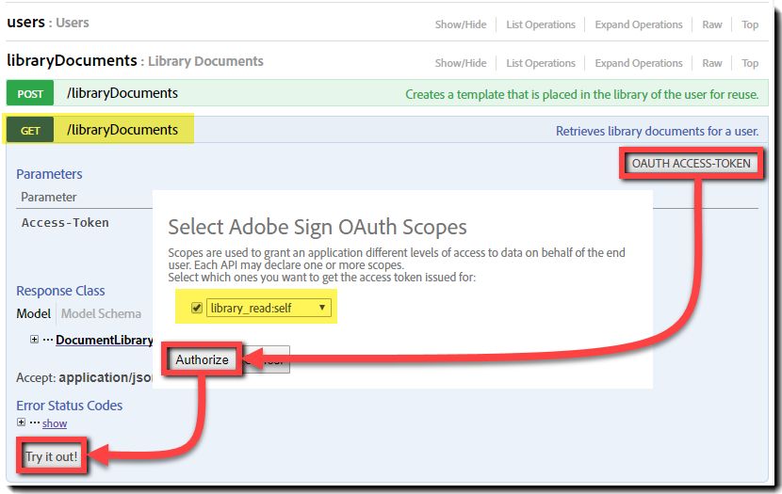Click List Operations for users section
The height and width of the screenshot is (494, 782).
tap(541, 24)
